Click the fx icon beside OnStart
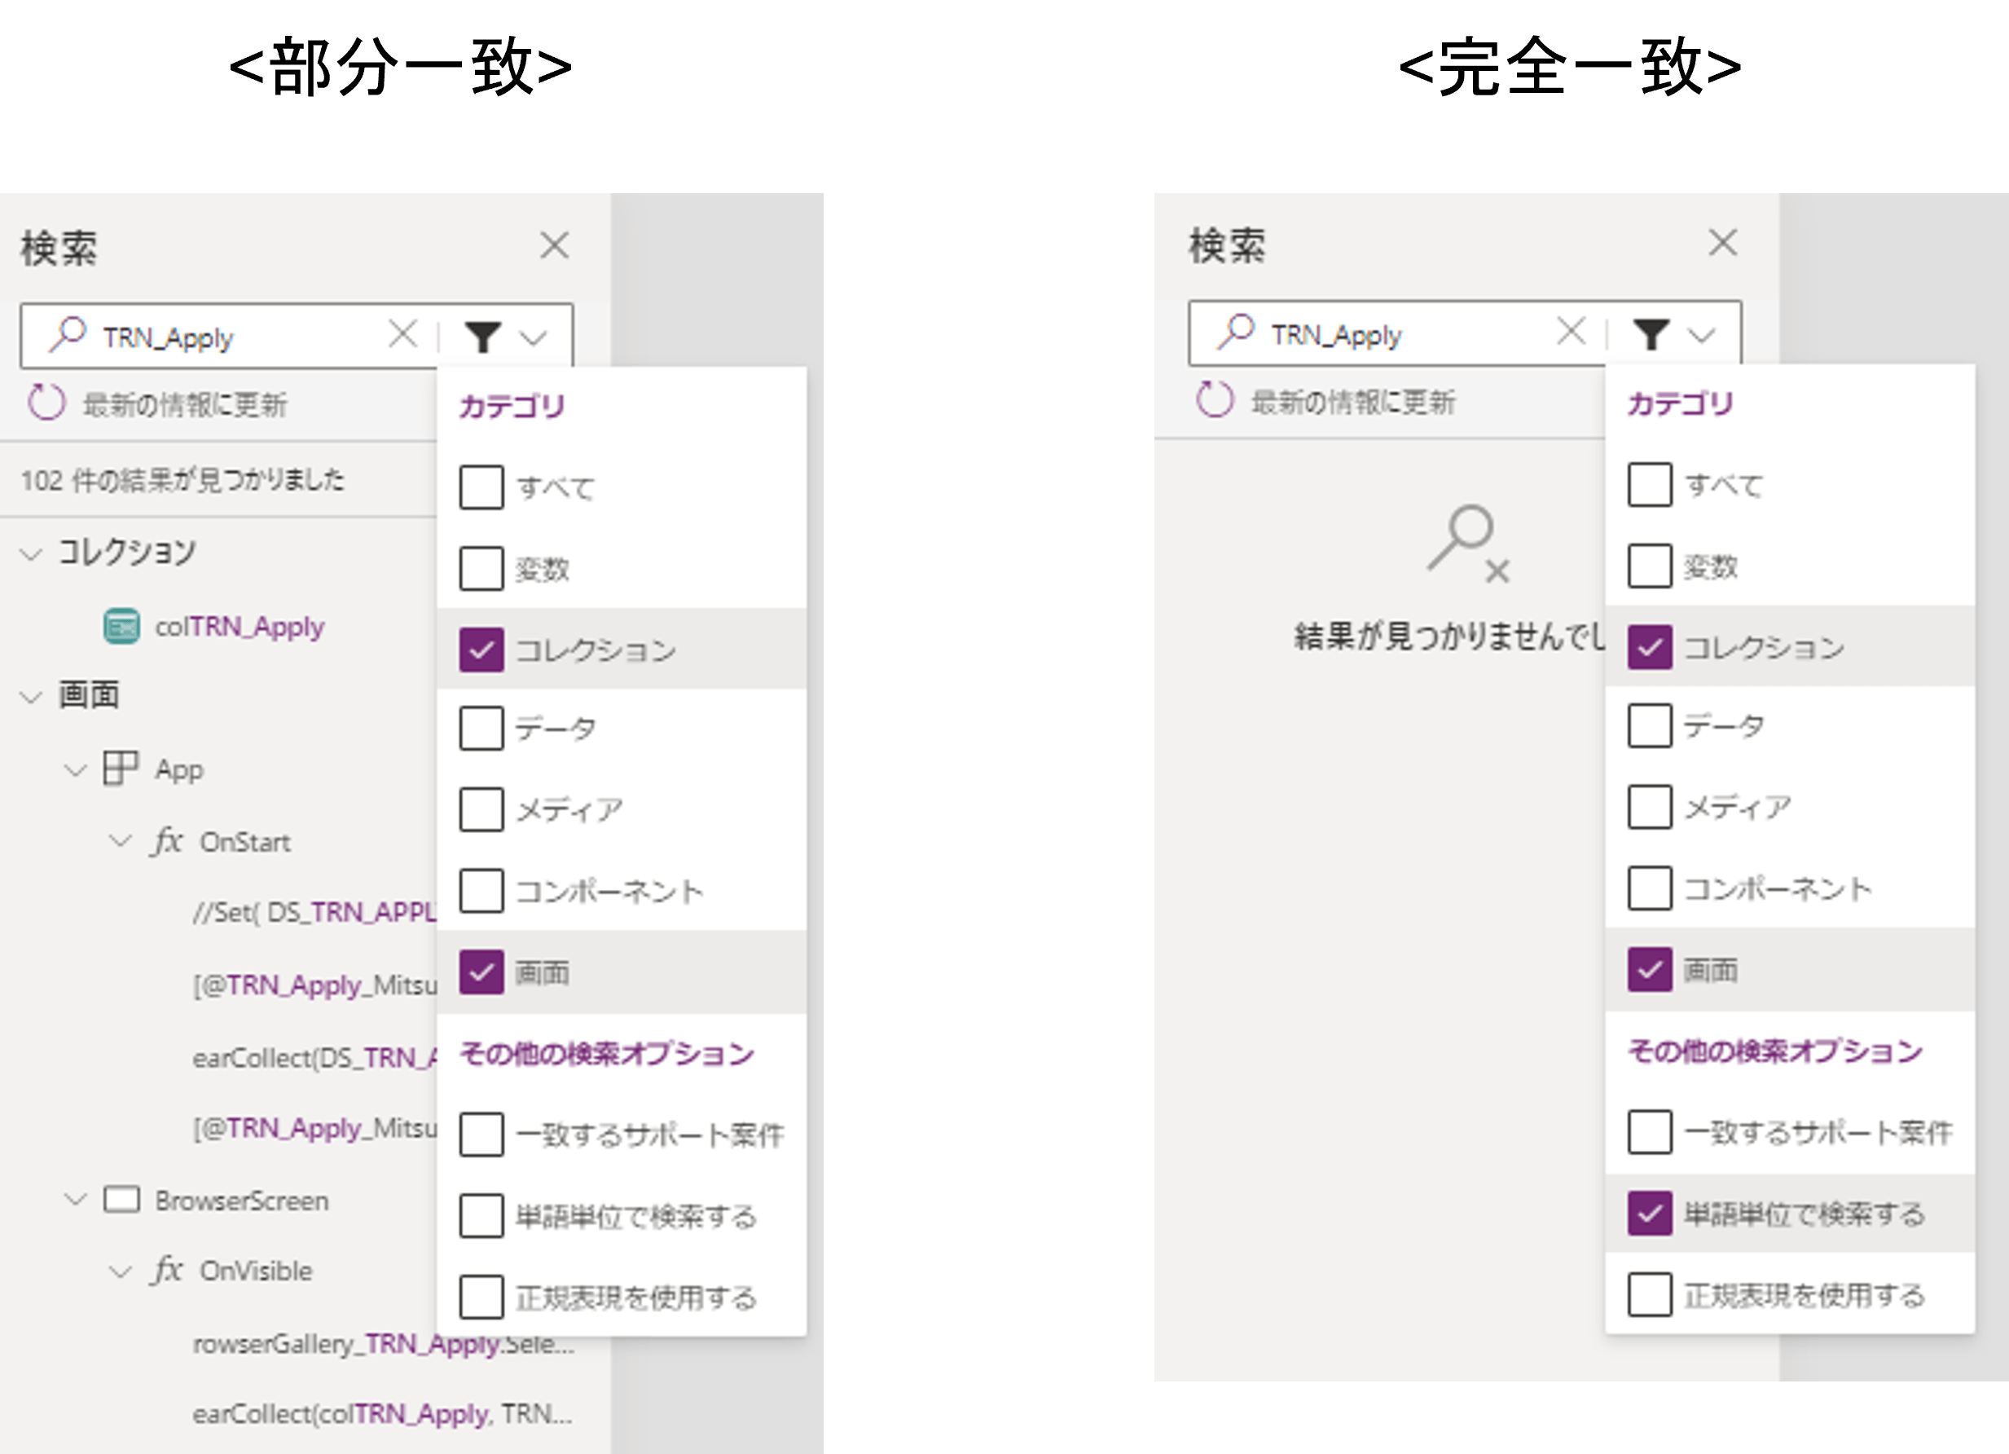This screenshot has height=1454, width=2009. [166, 840]
